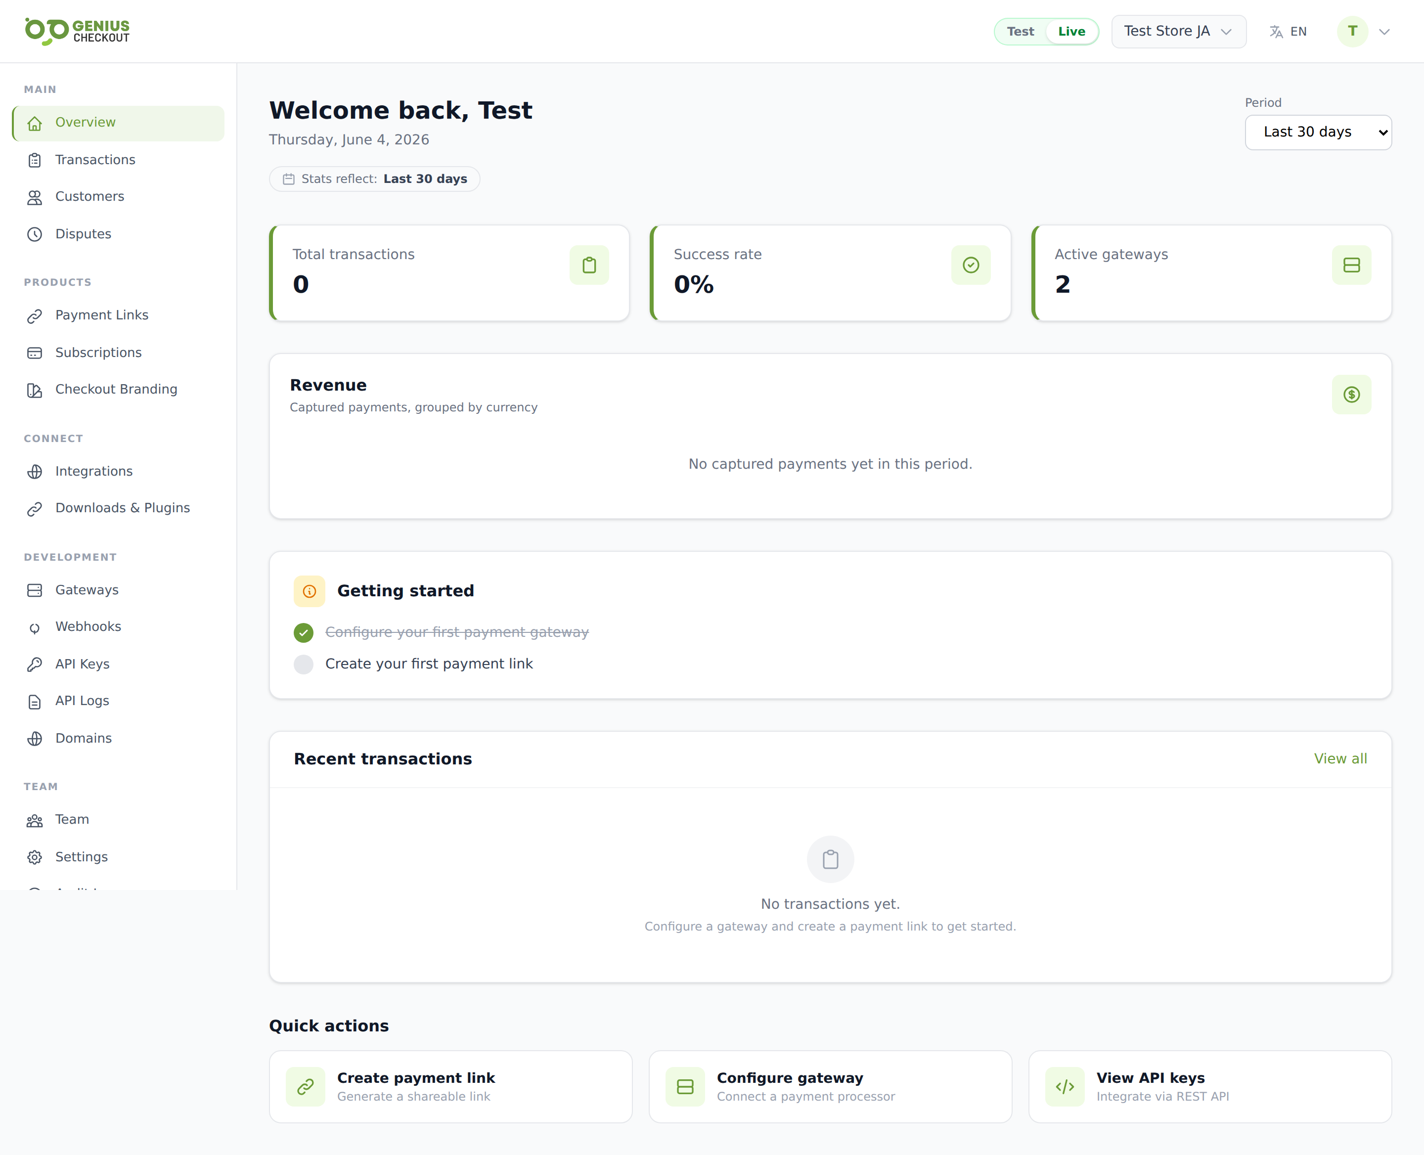Click the Active gateways value 2

[1062, 285]
